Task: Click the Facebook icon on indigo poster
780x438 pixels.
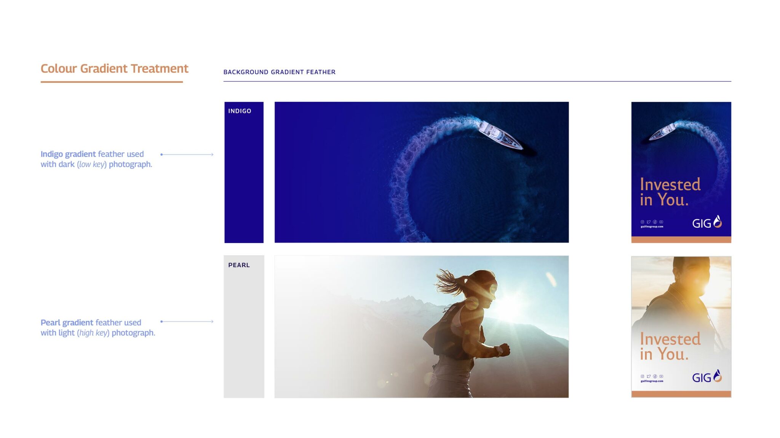Action: (x=655, y=222)
